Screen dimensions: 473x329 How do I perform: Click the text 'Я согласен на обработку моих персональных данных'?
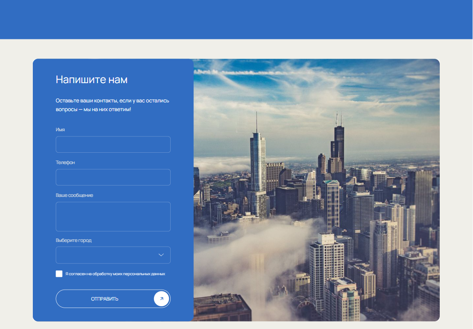click(x=115, y=274)
